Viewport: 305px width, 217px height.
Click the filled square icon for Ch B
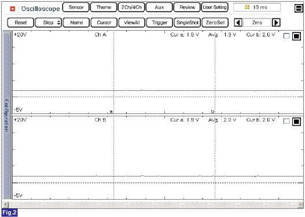[296, 122]
